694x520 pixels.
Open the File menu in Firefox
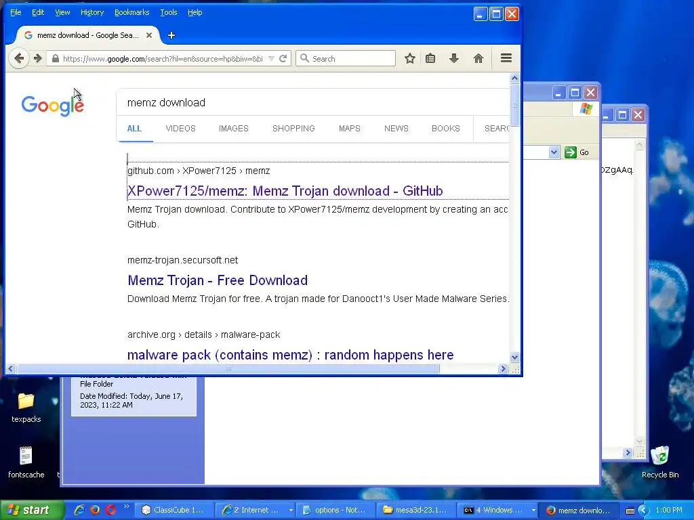pos(16,12)
